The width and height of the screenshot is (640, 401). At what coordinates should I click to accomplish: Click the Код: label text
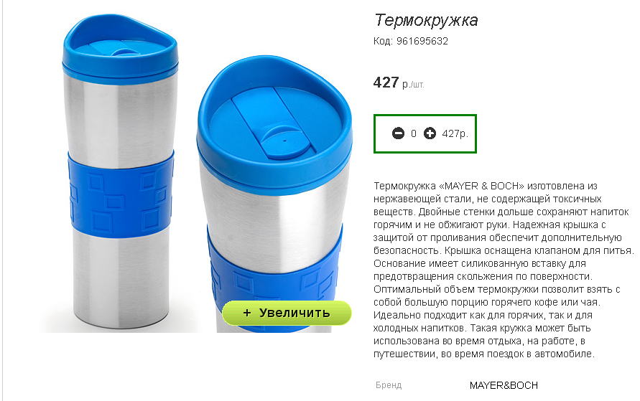(x=383, y=41)
